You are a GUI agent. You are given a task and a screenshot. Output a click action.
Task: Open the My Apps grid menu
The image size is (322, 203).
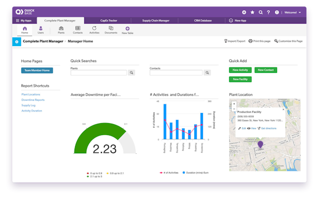click(x=24, y=20)
